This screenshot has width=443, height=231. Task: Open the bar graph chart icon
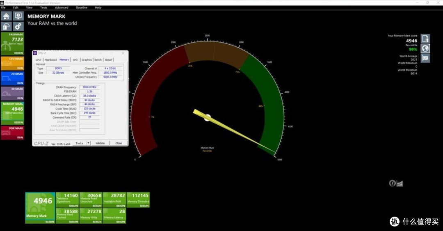400,183
